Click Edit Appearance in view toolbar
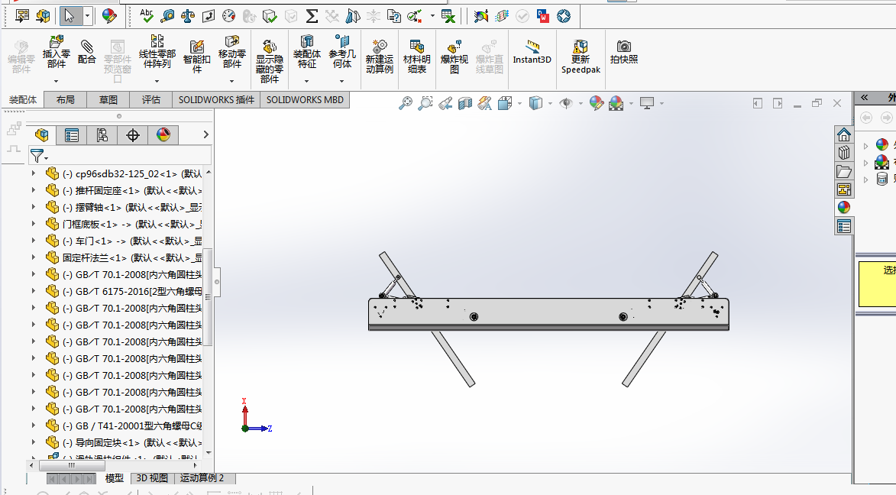Image resolution: width=896 pixels, height=495 pixels. (x=596, y=103)
